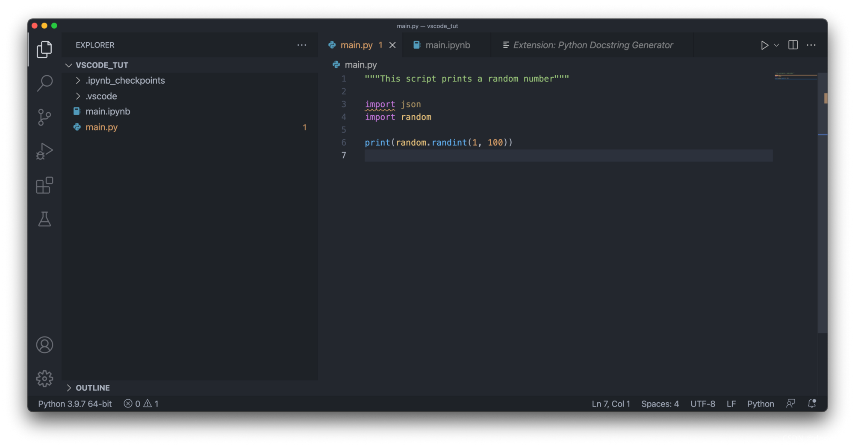Open the Search view in activity bar
This screenshot has height=448, width=855.
44,82
